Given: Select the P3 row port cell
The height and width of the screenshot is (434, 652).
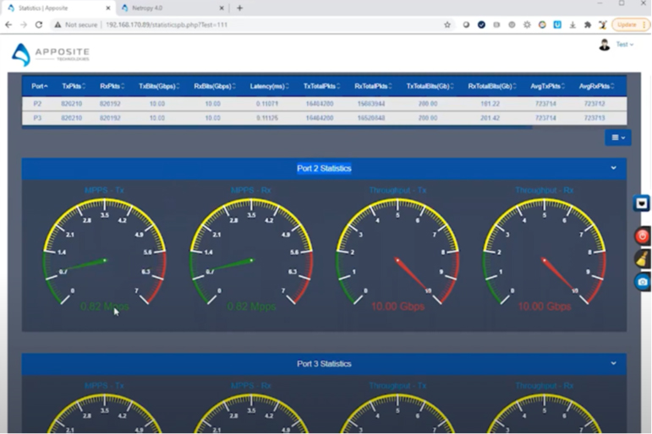Looking at the screenshot, I should (37, 118).
